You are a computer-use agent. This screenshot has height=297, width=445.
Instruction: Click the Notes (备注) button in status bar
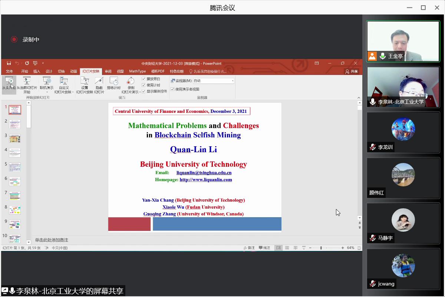[249, 248]
